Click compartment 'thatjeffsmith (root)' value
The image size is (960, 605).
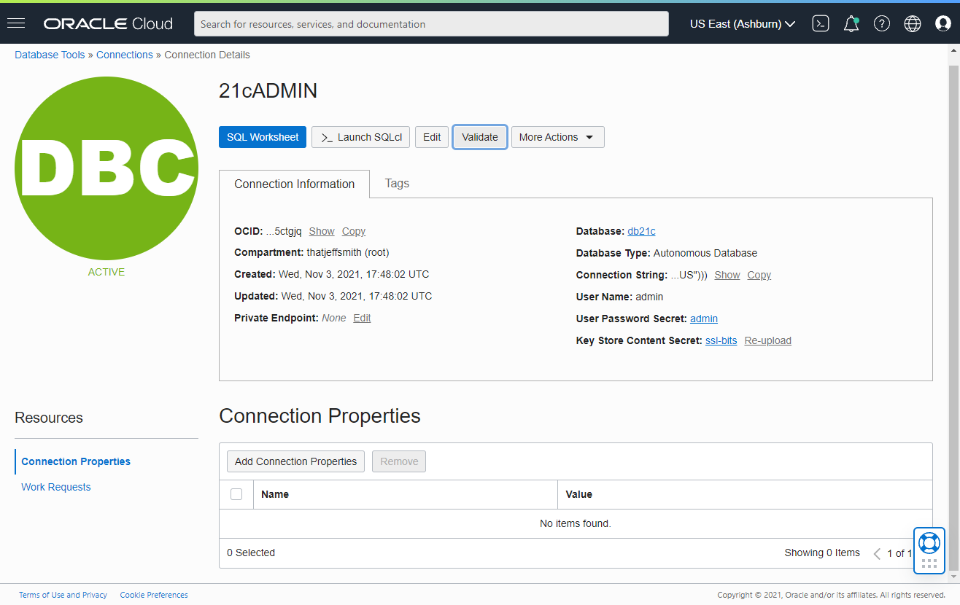click(348, 252)
